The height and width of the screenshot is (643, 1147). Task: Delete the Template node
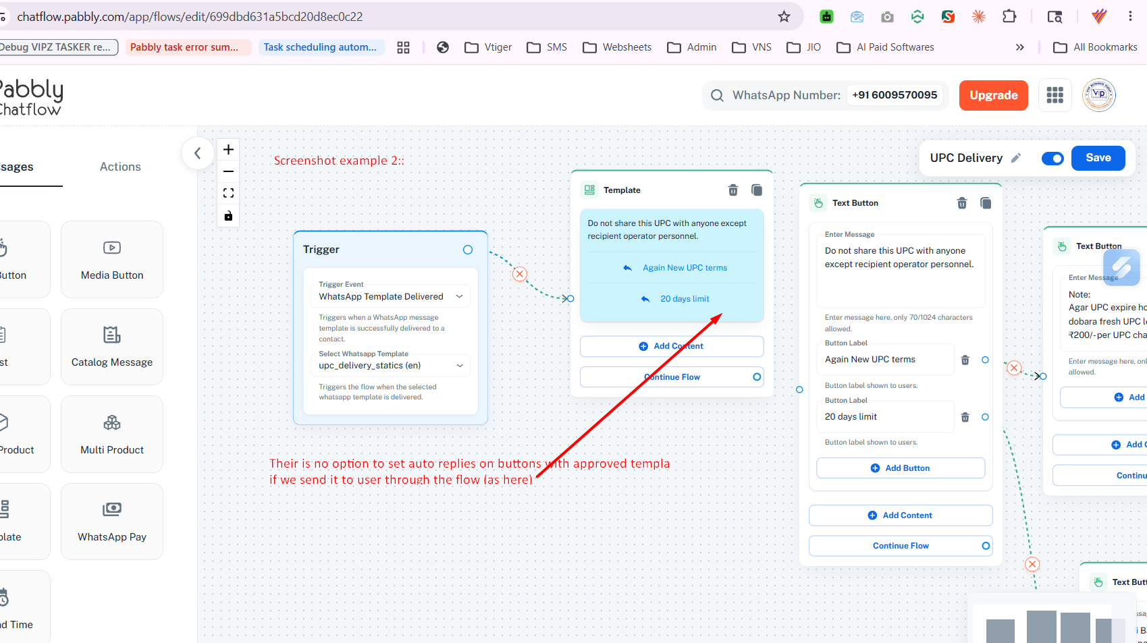point(733,190)
